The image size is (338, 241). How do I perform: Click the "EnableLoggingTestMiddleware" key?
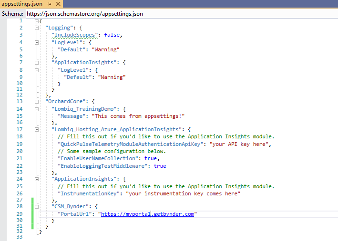click(x=102, y=166)
